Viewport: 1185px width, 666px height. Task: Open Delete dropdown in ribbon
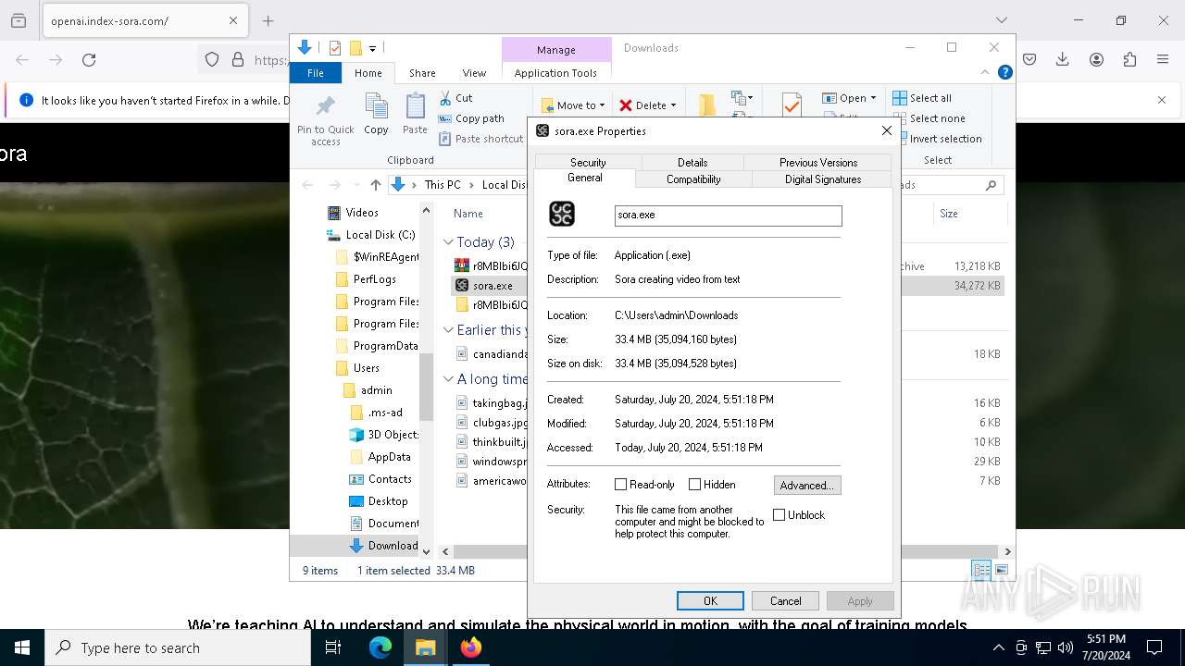pyautogui.click(x=647, y=105)
